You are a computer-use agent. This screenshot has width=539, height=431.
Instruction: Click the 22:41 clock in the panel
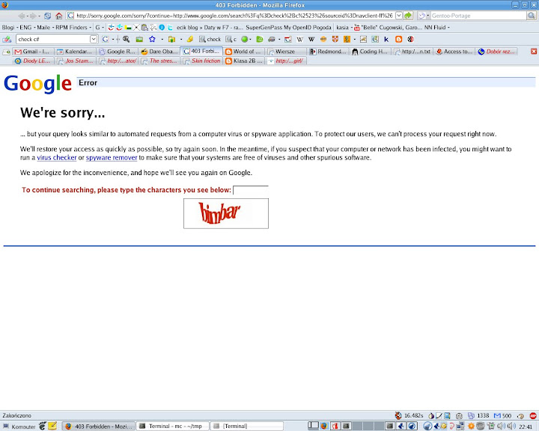[526, 427]
